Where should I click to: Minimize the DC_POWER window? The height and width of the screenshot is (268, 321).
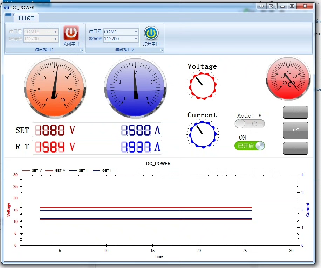click(x=282, y=6)
